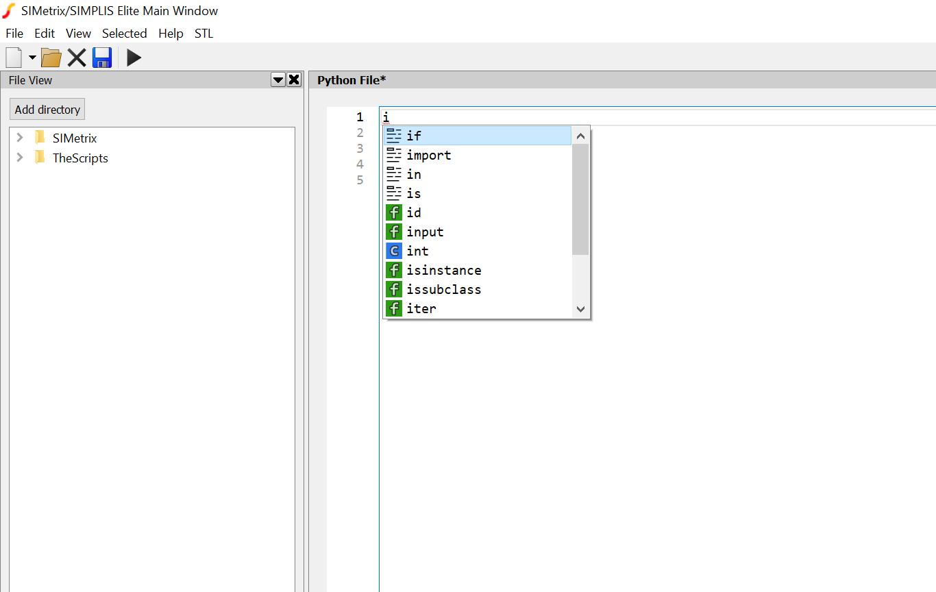Click the Add directory button

[x=47, y=110]
